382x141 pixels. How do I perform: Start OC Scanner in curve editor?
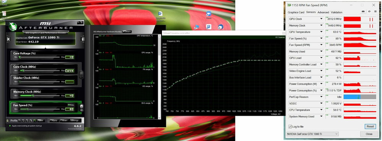(280, 37)
